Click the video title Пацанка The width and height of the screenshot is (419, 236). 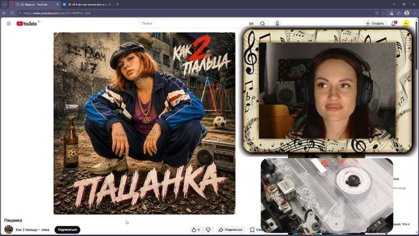click(x=13, y=220)
